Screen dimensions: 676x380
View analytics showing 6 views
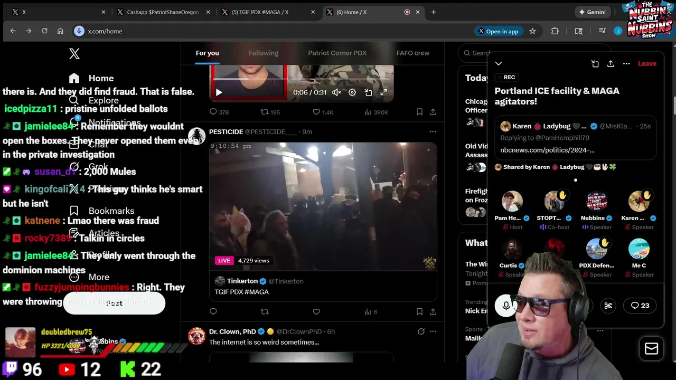click(371, 311)
